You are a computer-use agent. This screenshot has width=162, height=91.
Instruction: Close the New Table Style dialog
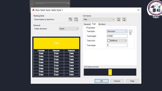138,10
